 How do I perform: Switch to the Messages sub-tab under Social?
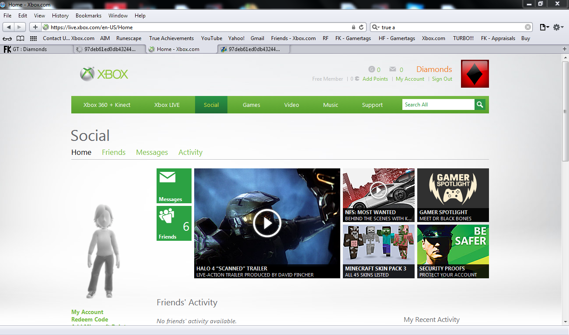coord(152,152)
